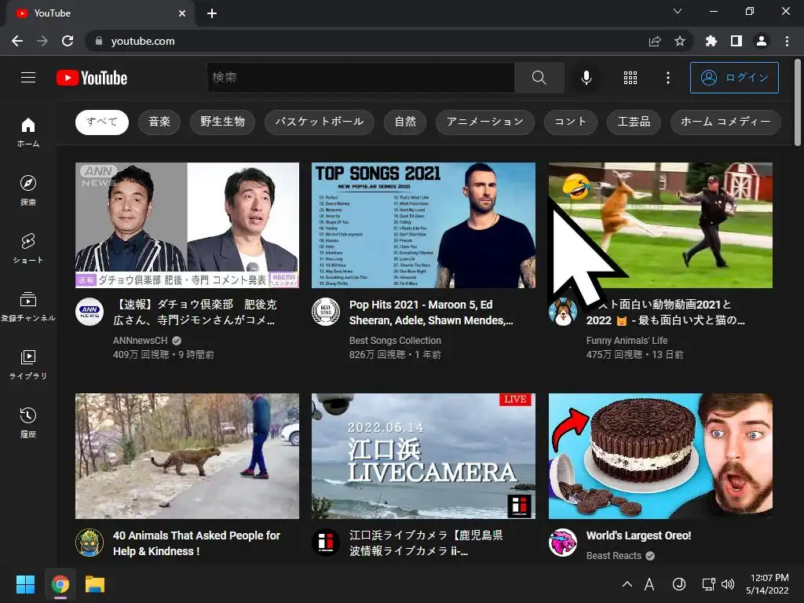The height and width of the screenshot is (603, 804).
Task: Click the page vertical scrollbar
Action: click(798, 103)
